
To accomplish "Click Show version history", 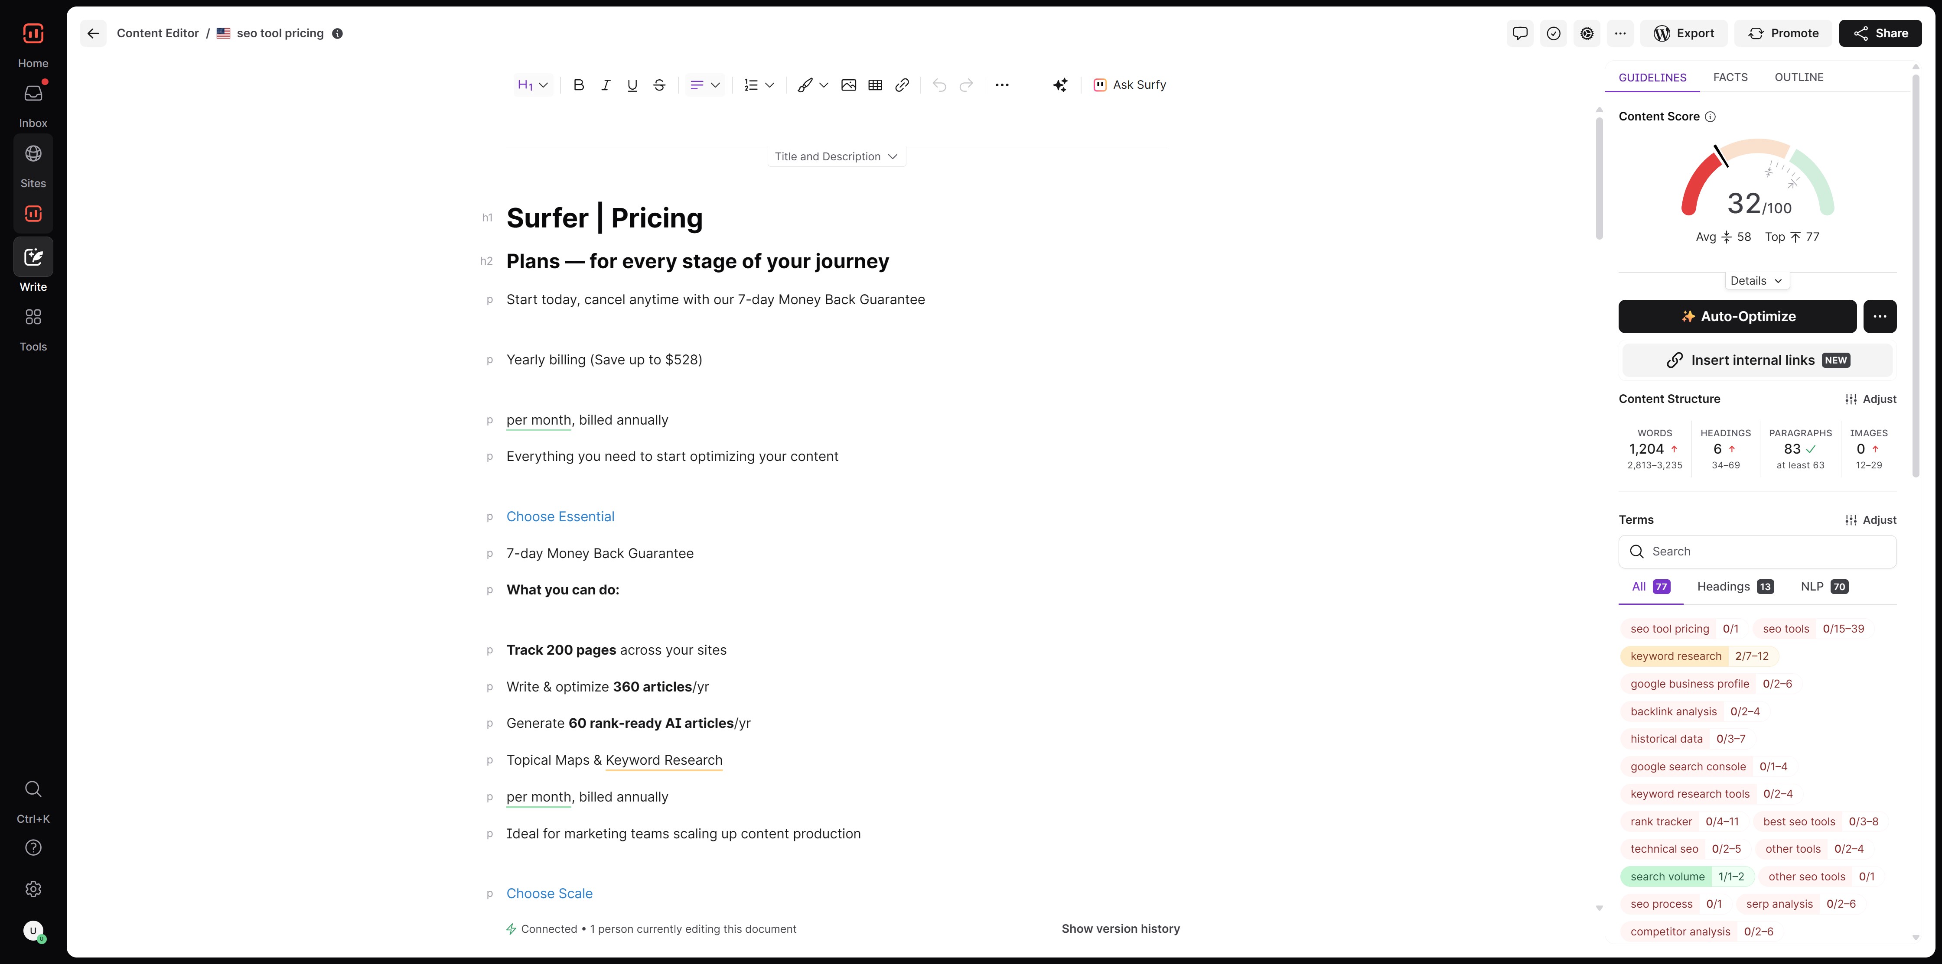I will tap(1120, 928).
